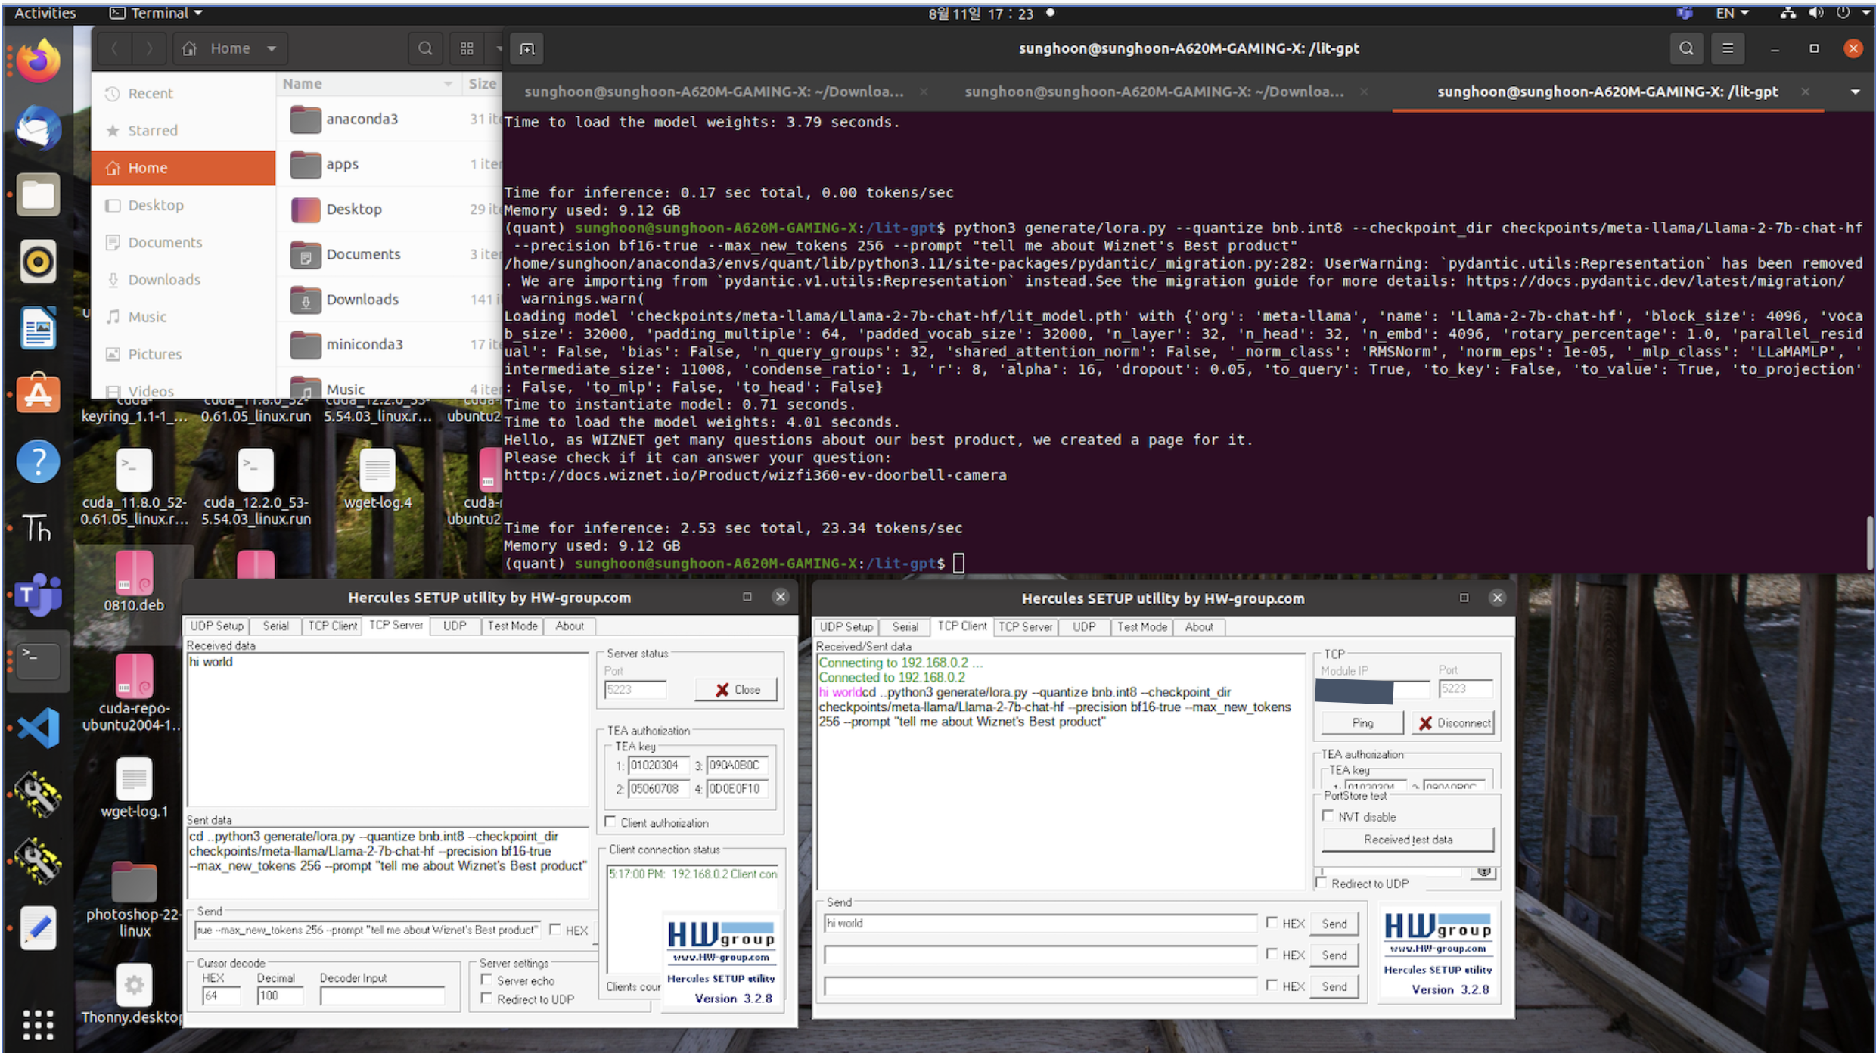
Task: Click Activities in the top bar
Action: [45, 13]
